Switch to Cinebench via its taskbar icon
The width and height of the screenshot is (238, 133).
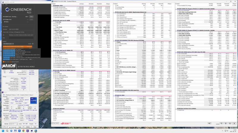click(x=32, y=131)
